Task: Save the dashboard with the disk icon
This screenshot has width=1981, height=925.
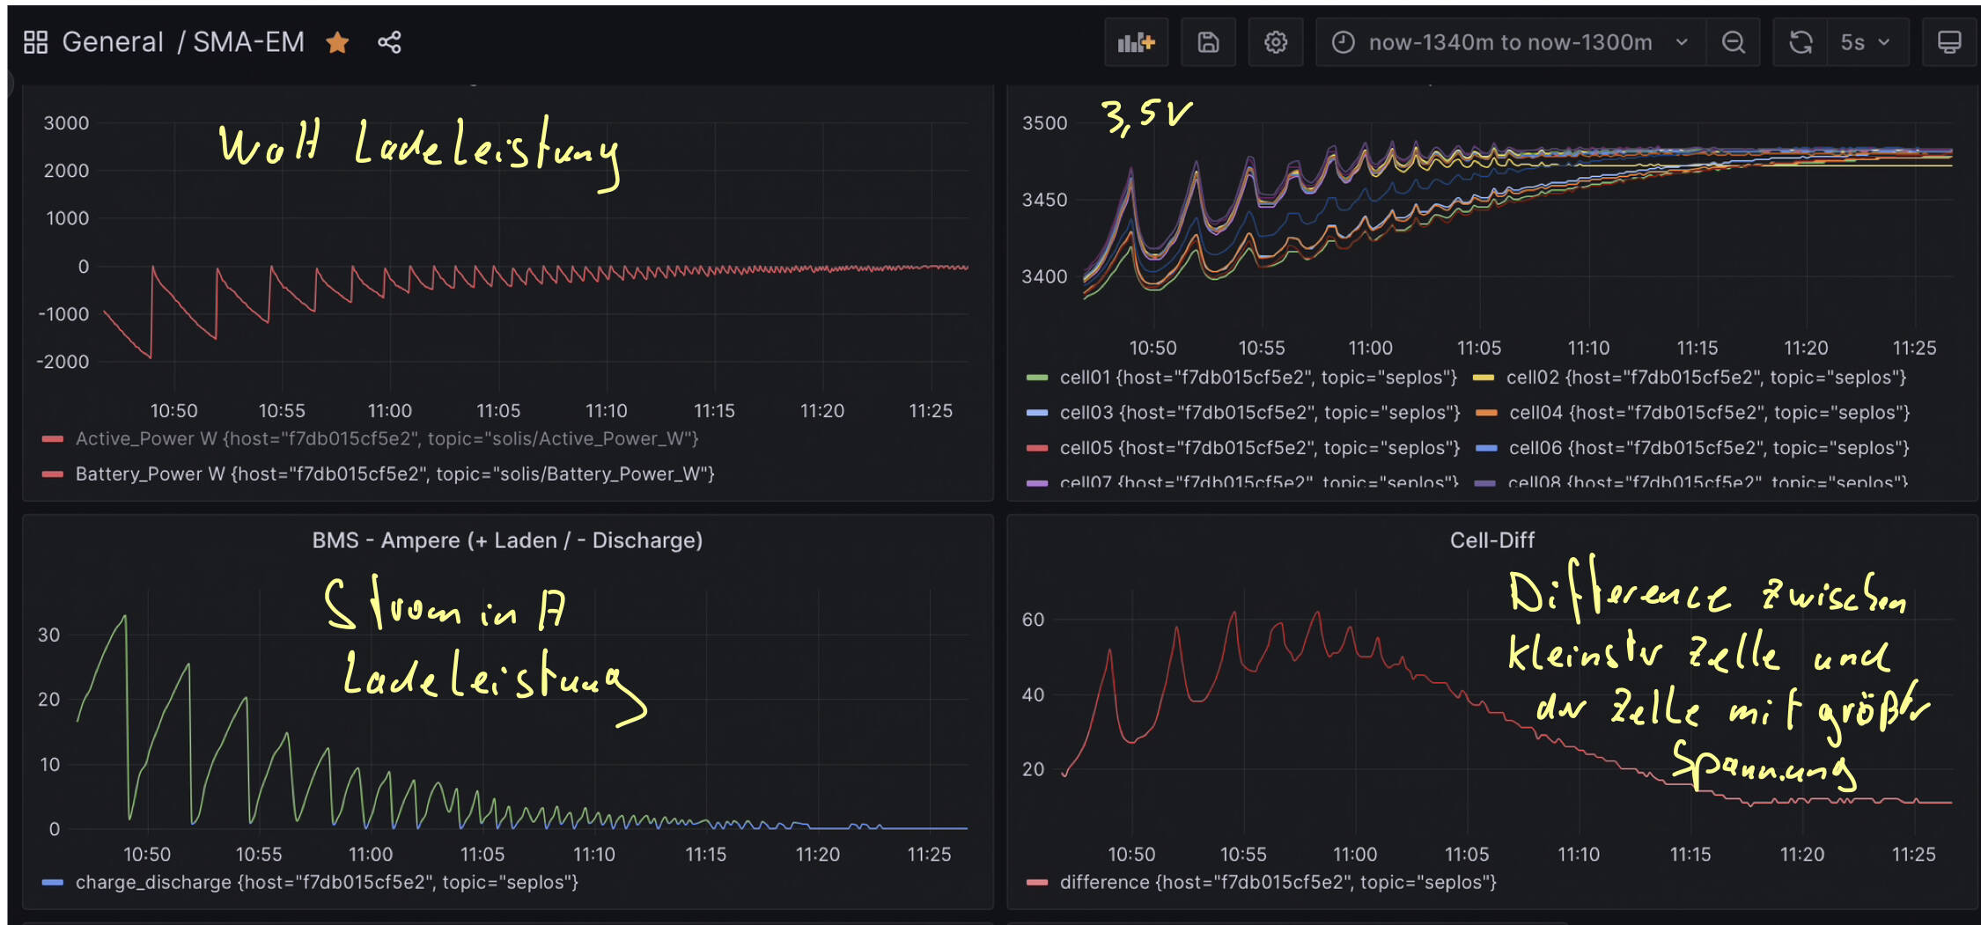Action: 1208,42
